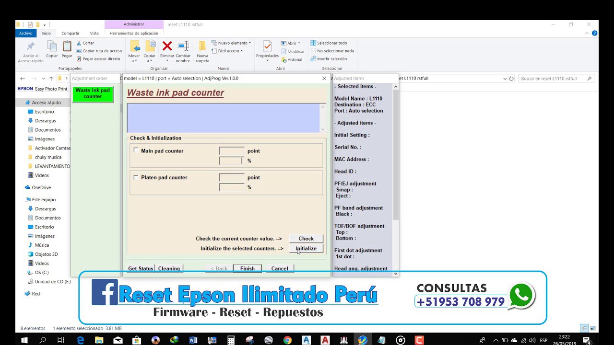
Task: Open Edge browser from taskbar
Action: tap(81, 340)
